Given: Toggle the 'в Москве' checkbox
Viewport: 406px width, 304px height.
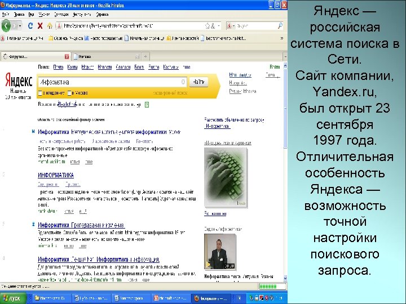Looking at the screenshot, I should [69, 93].
